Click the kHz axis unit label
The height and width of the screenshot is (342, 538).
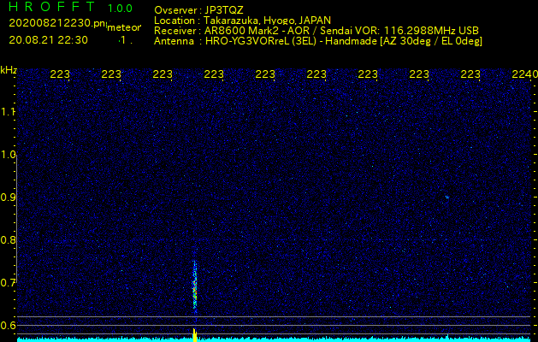9,69
